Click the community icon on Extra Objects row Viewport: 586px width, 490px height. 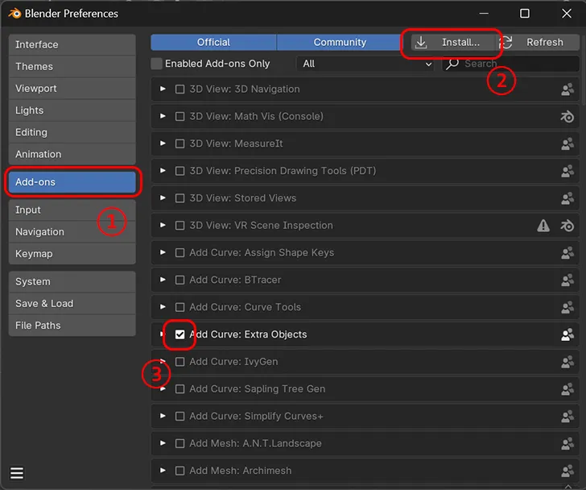click(567, 334)
